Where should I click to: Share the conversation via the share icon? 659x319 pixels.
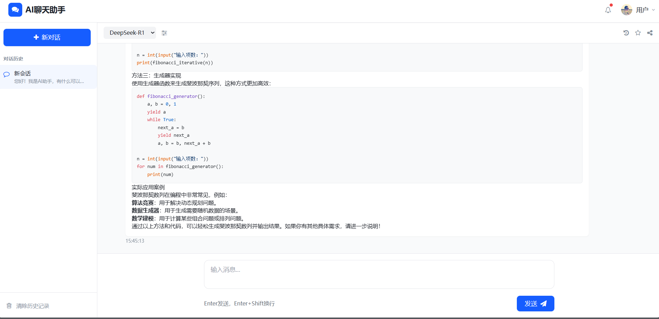click(650, 33)
